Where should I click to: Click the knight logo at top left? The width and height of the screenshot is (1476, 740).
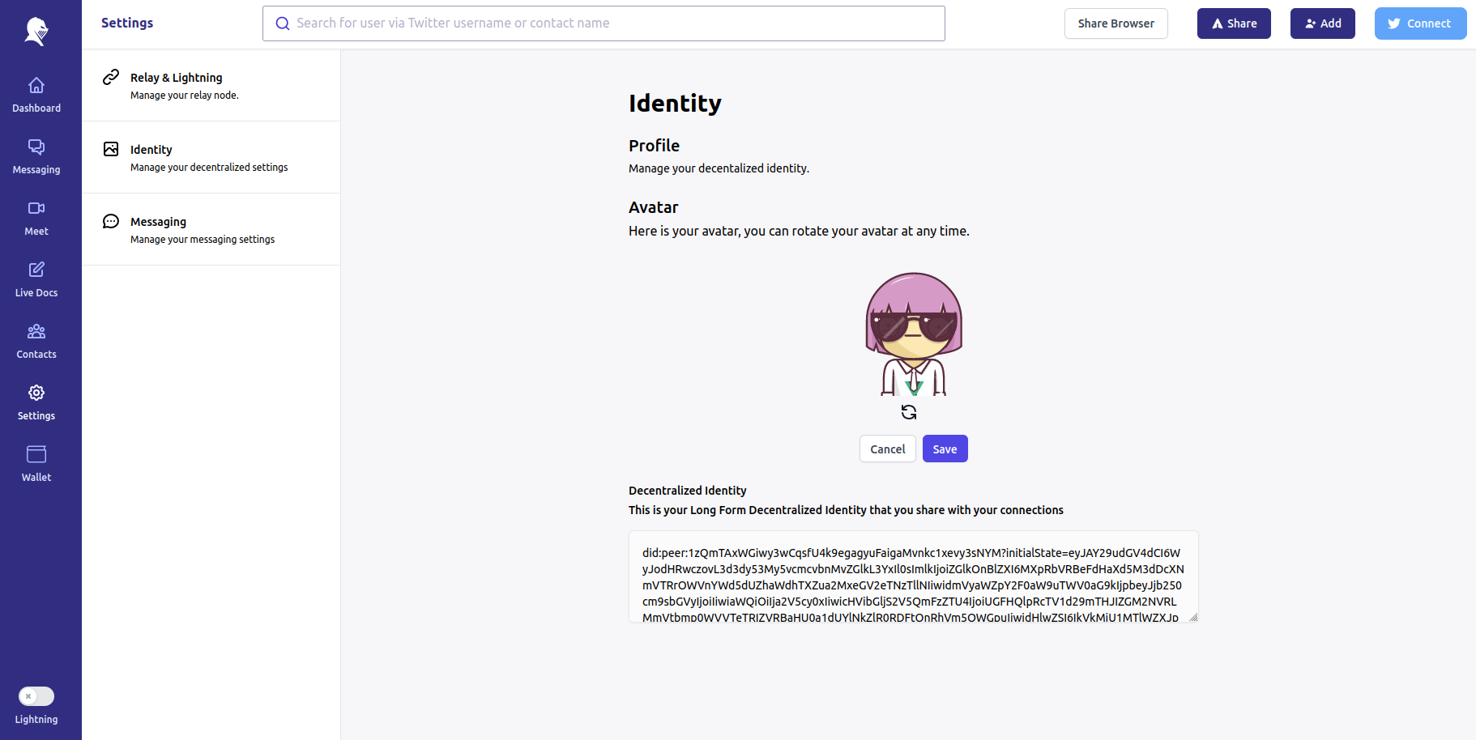[x=36, y=31]
